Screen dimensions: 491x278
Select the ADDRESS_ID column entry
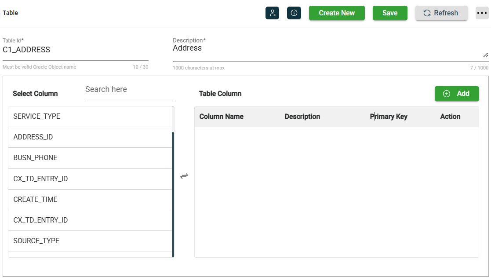point(90,137)
